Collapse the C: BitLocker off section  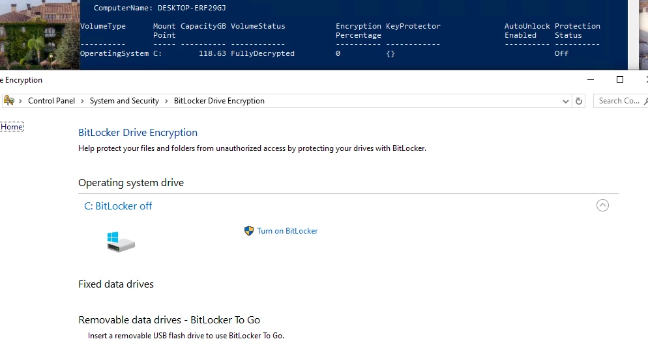coord(602,205)
